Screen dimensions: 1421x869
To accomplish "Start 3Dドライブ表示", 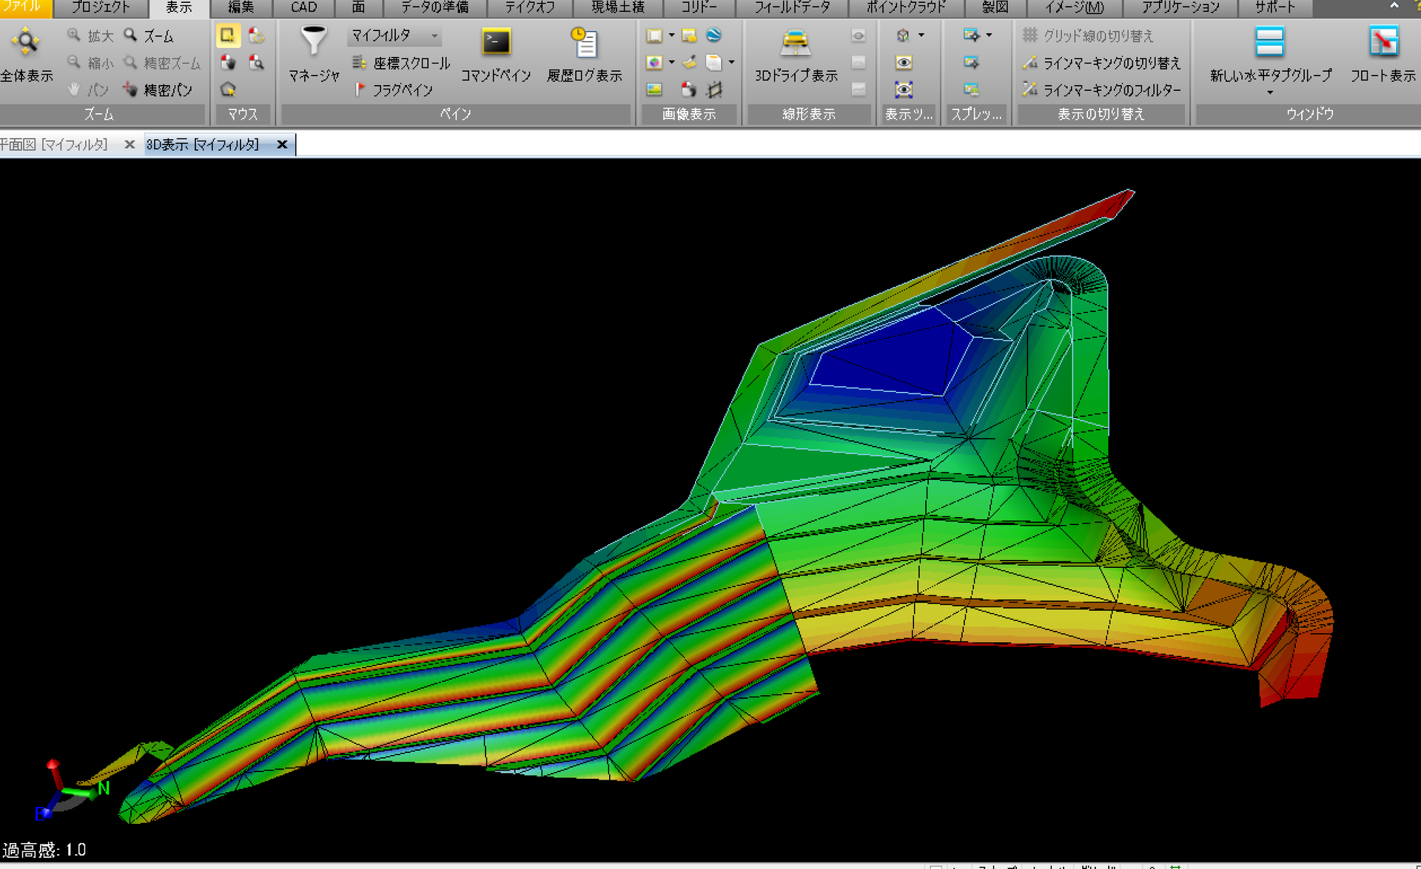I will click(796, 53).
